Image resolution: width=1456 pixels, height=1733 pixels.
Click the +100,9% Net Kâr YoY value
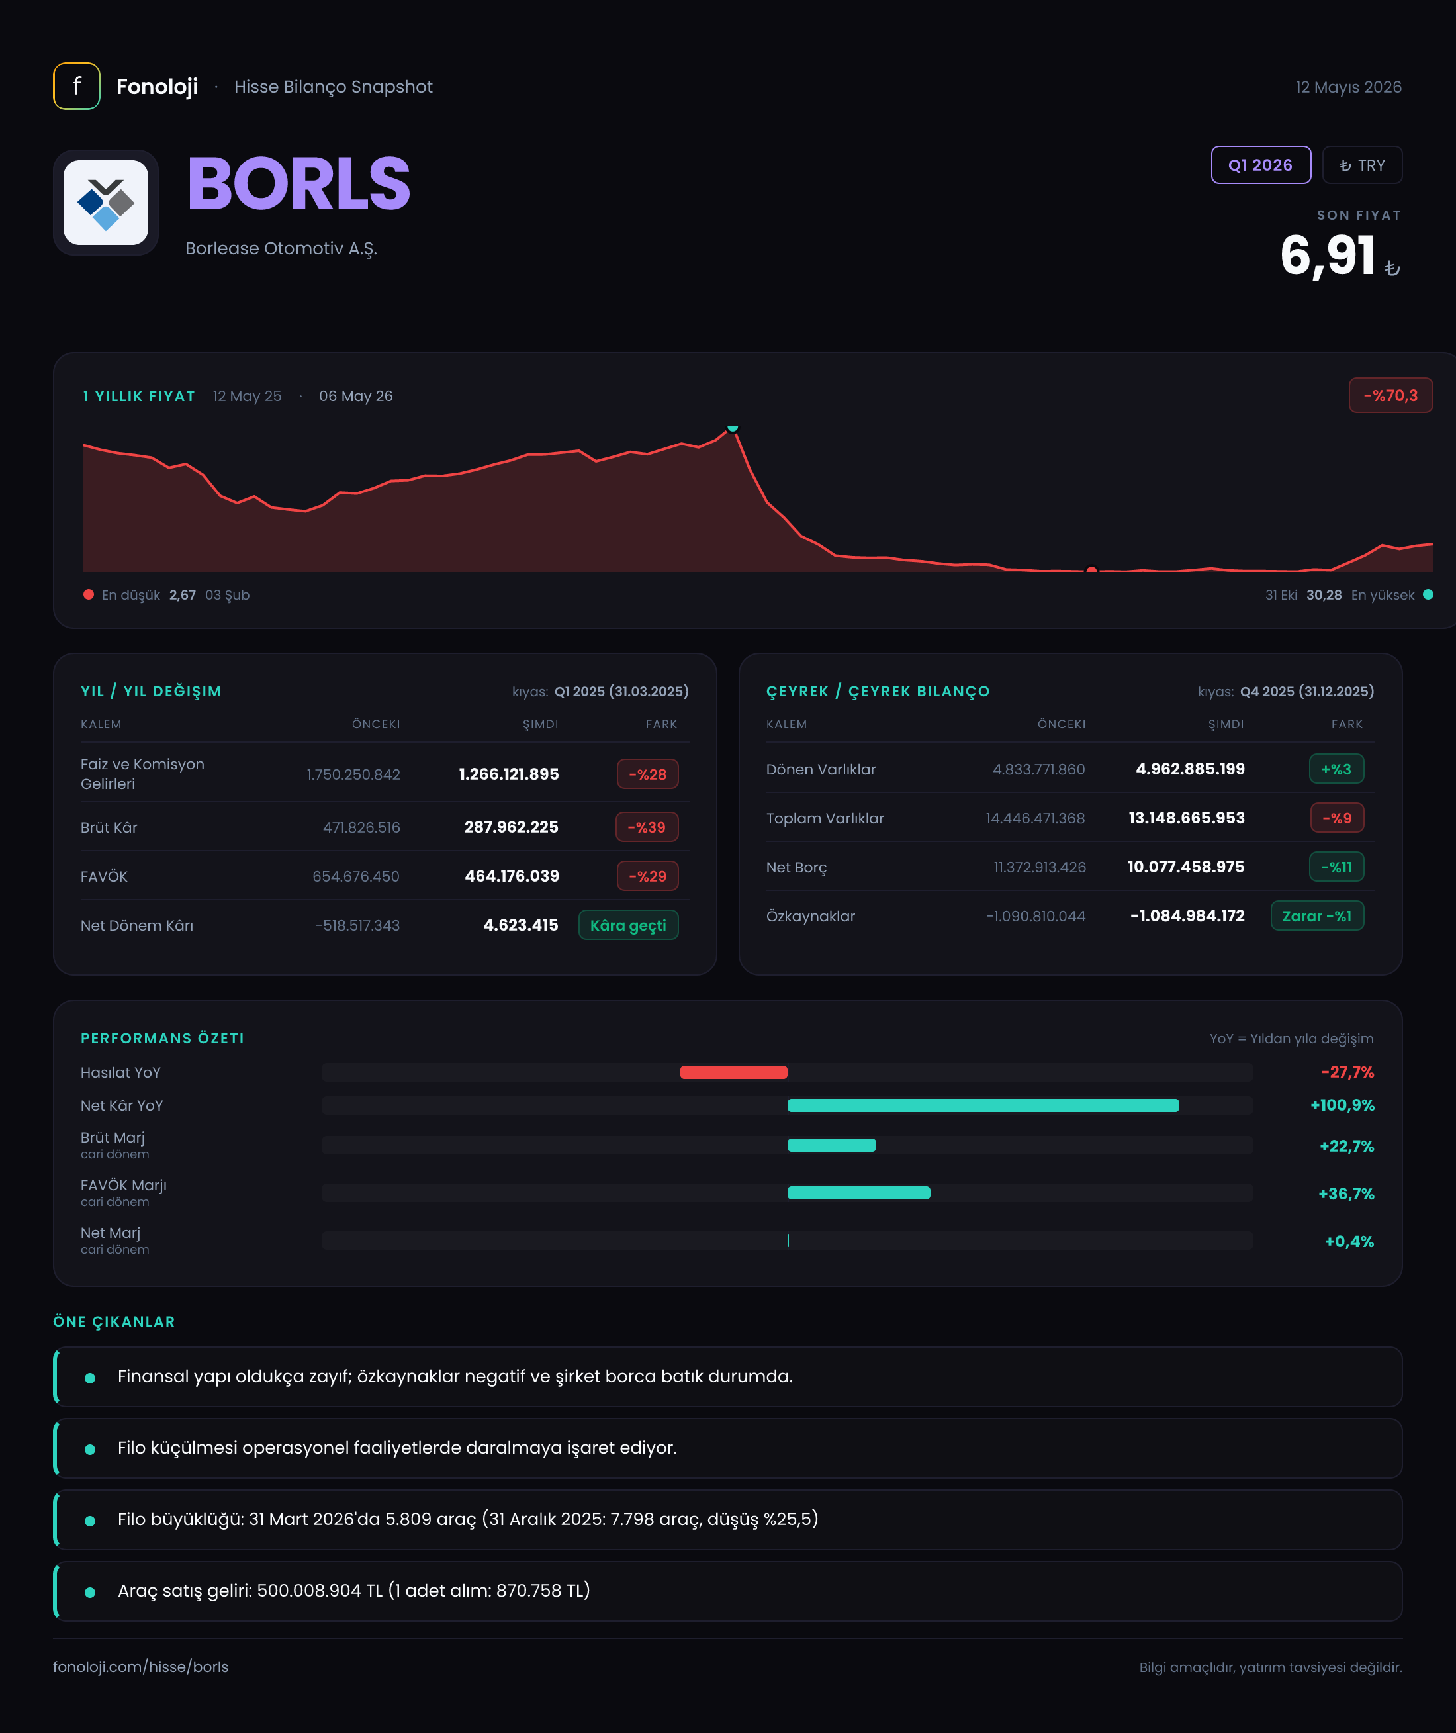pyautogui.click(x=1342, y=1105)
